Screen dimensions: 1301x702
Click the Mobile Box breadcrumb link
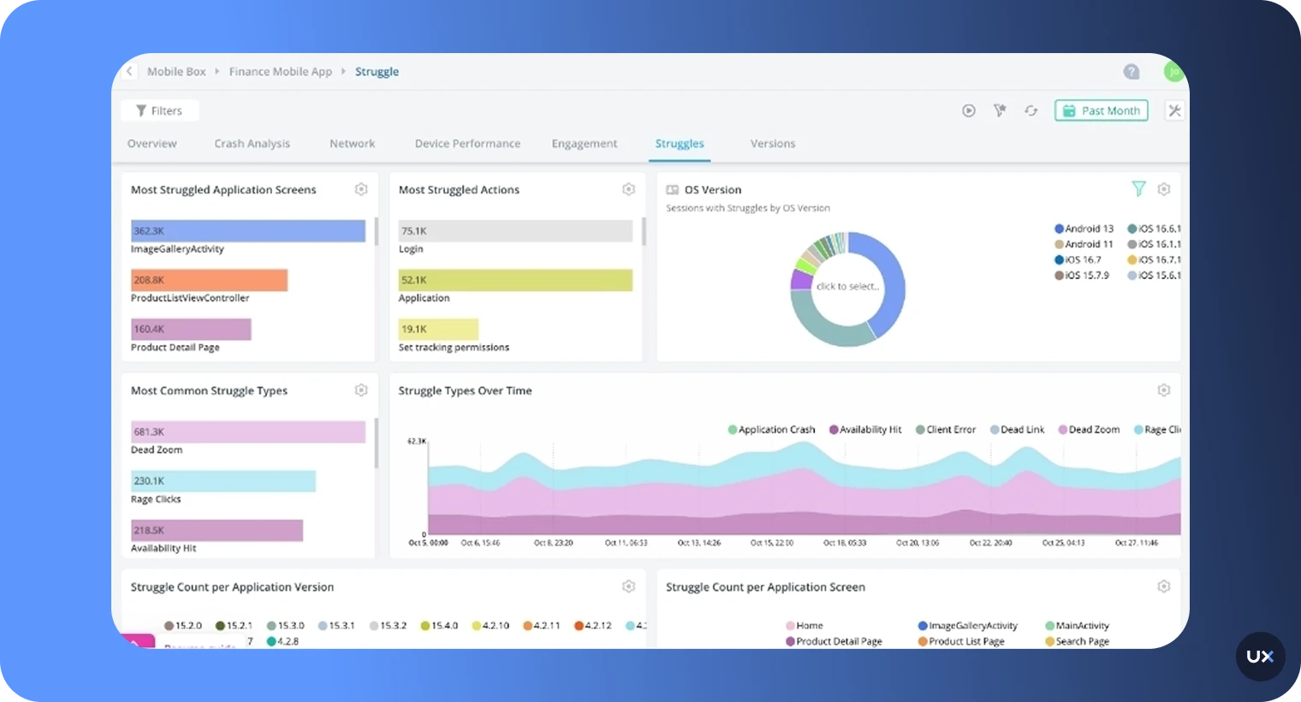176,72
